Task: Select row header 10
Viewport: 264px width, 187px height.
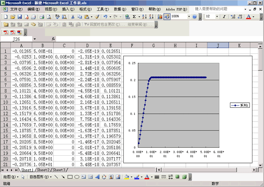Action: tap(6, 102)
